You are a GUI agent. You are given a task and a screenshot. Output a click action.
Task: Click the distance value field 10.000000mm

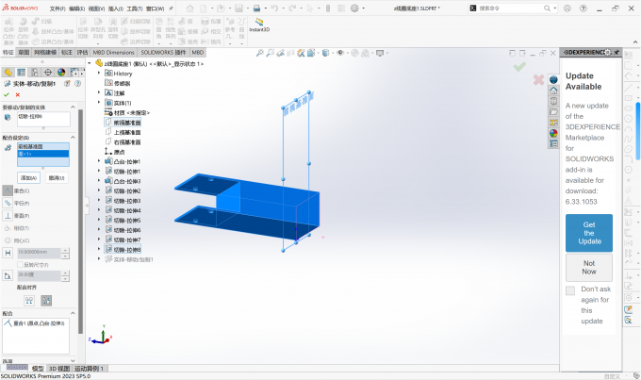pos(39,253)
